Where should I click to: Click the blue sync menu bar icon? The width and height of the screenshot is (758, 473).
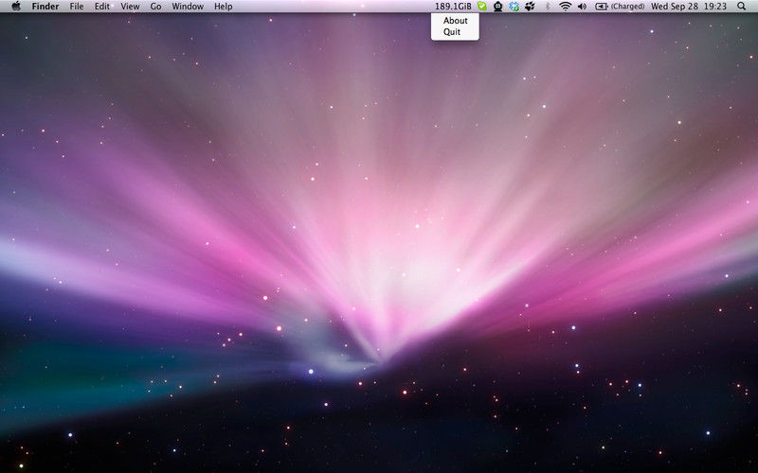[514, 7]
